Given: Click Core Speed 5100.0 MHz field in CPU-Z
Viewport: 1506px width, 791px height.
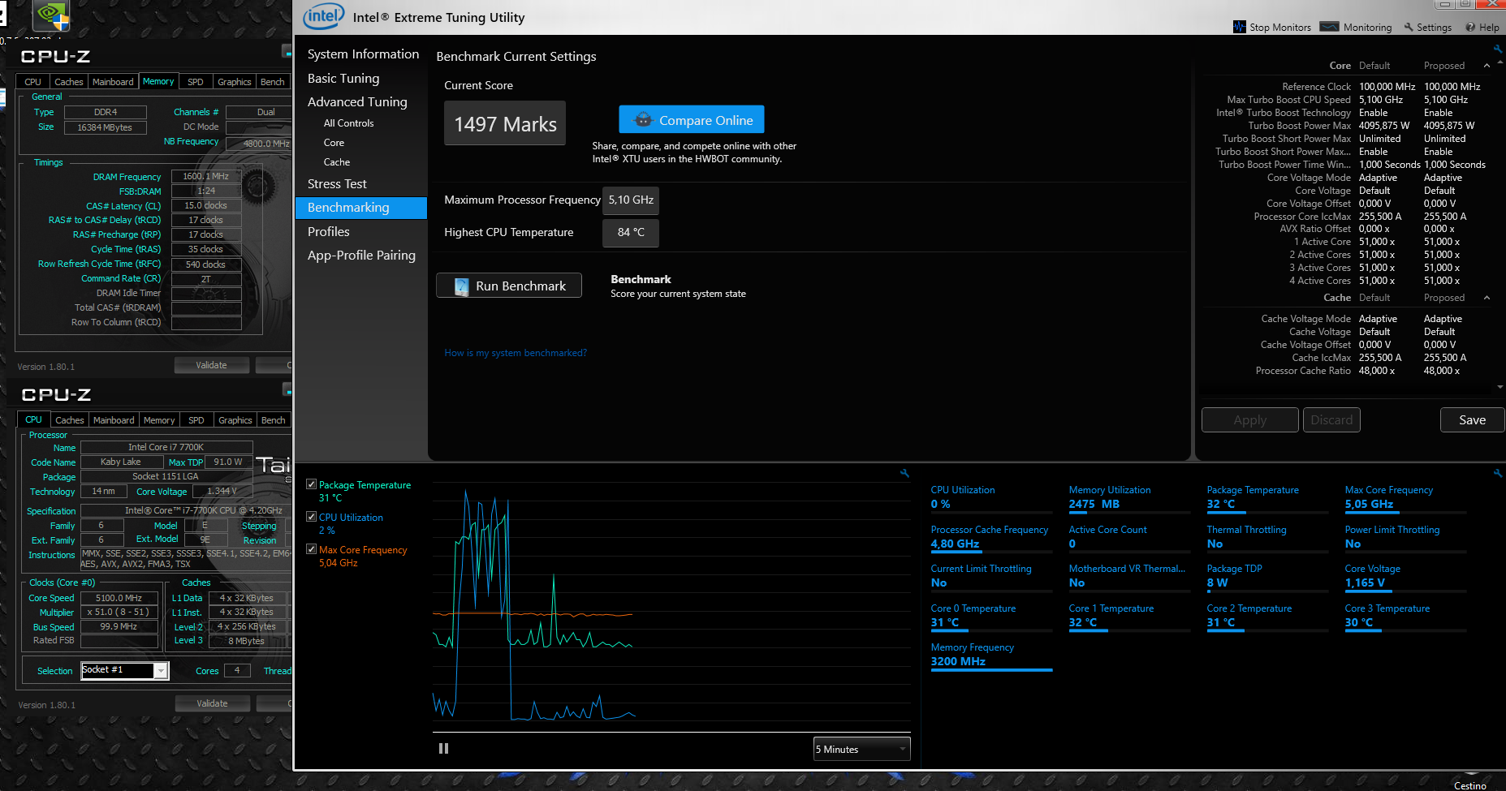Looking at the screenshot, I should 119,599.
